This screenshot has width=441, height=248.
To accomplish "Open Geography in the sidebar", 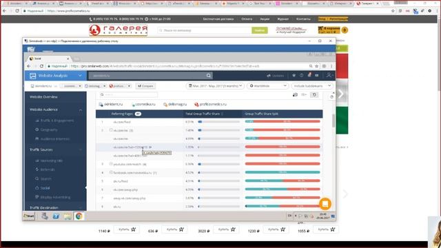I will (x=49, y=130).
